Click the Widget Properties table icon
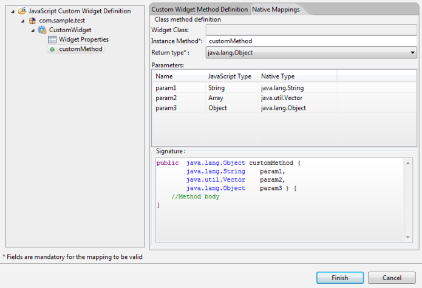The image size is (422, 288). point(52,39)
